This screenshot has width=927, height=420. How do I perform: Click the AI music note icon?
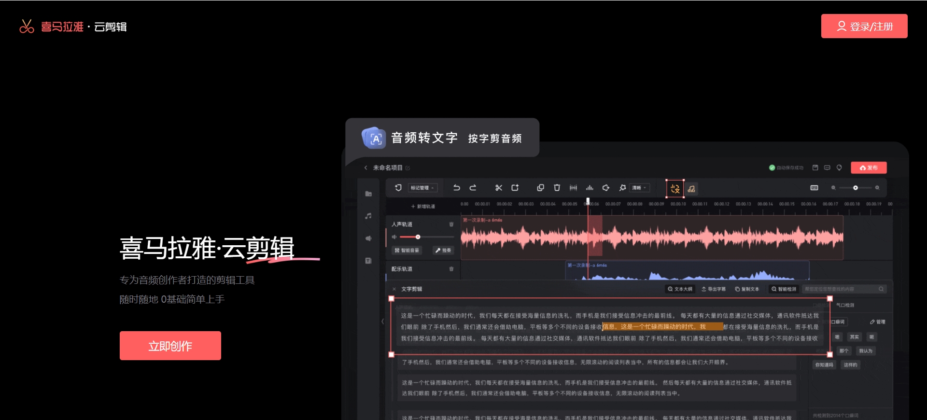[x=691, y=189]
